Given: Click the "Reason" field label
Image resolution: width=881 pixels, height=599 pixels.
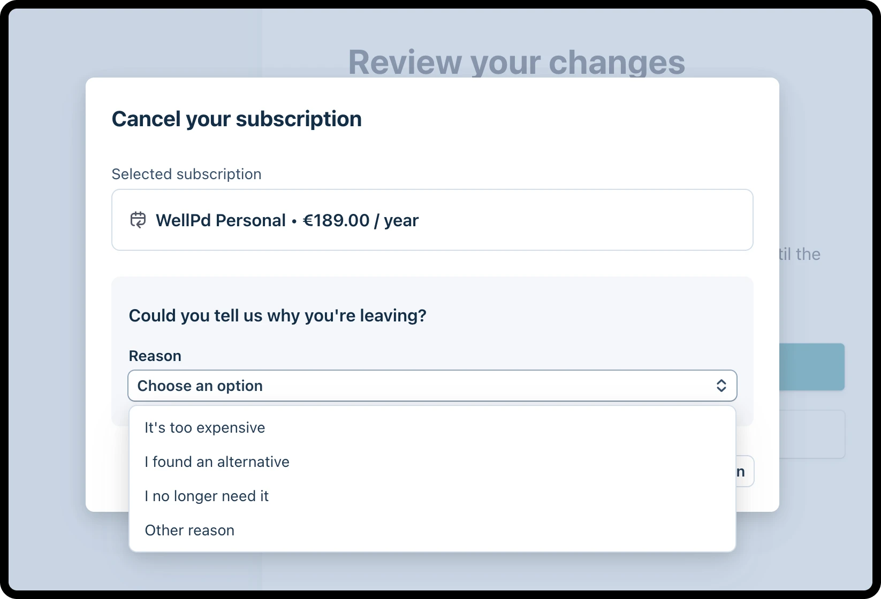Looking at the screenshot, I should click(x=155, y=356).
